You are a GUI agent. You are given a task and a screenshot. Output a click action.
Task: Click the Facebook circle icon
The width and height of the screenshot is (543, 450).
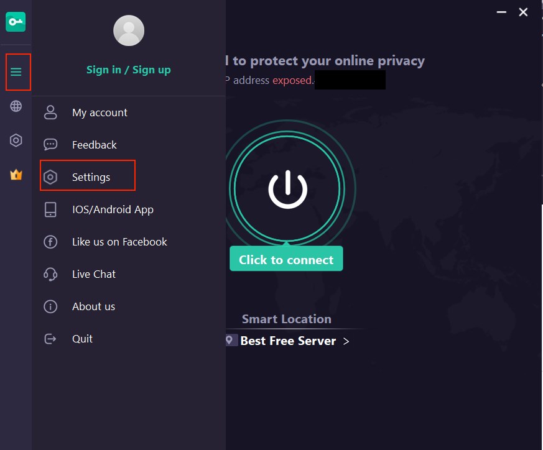point(50,242)
